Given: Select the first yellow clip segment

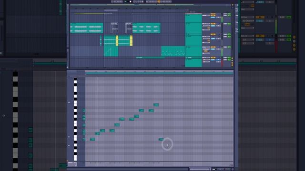Looking at the screenshot, I should point(117,40).
